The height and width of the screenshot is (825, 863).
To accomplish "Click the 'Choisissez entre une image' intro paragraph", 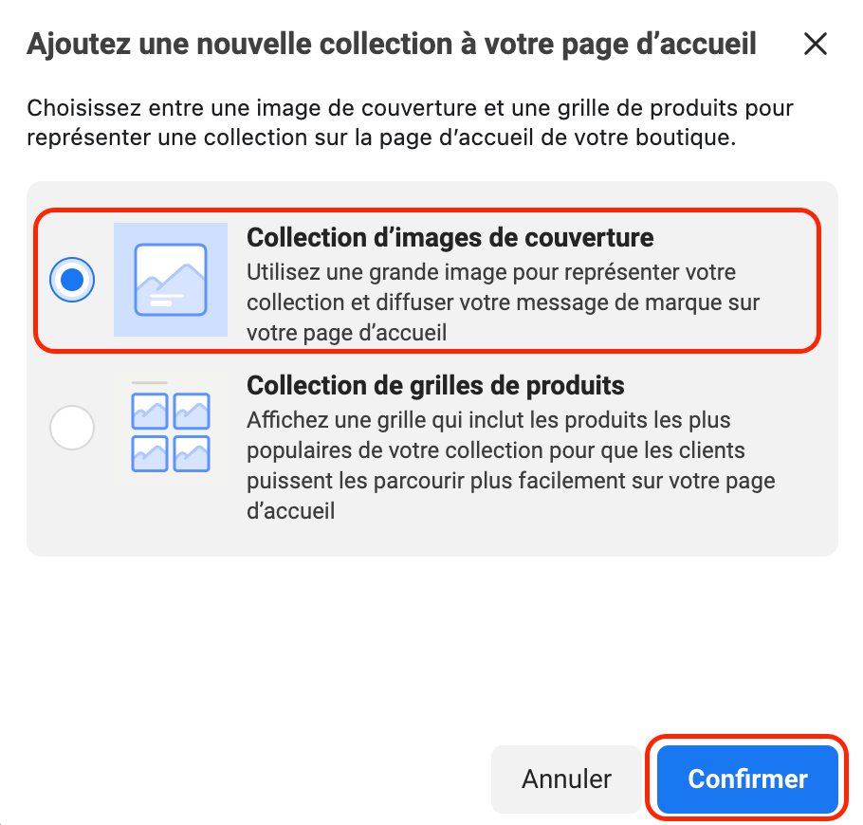I will click(410, 122).
